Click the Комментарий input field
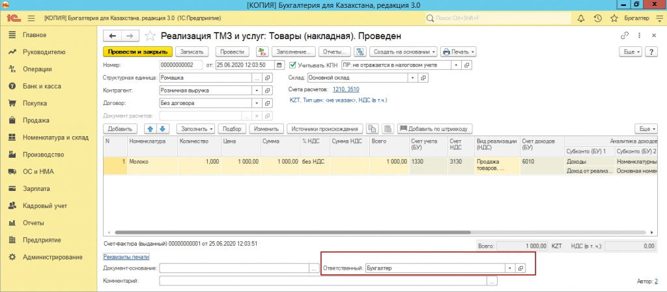 [x=323, y=281]
